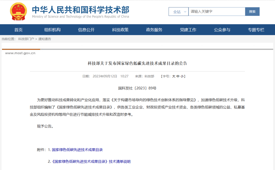Open attachment 1 国家绿色低碳先进技术成果目录

tap(77, 150)
